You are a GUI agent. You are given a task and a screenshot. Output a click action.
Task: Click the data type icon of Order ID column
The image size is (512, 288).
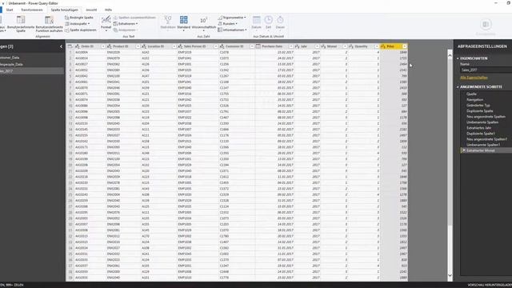click(x=78, y=46)
